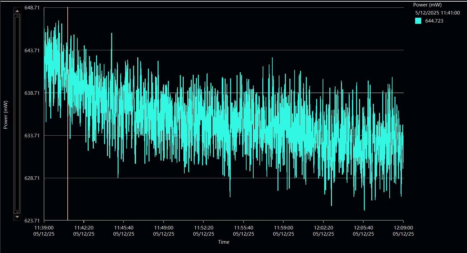Viewport: 467px width, 253px height.
Task: Click the 638.71 Y-axis tick label
Action: [32, 93]
